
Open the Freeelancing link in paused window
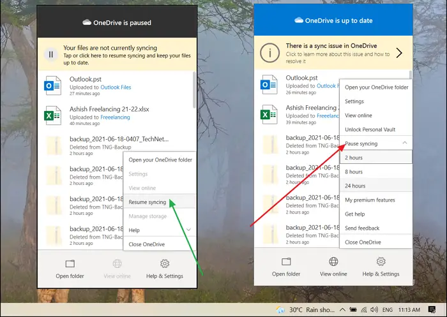(x=115, y=117)
